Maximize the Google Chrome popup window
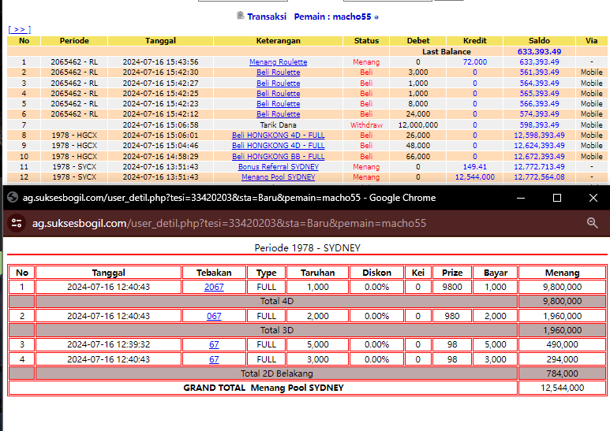 557,198
